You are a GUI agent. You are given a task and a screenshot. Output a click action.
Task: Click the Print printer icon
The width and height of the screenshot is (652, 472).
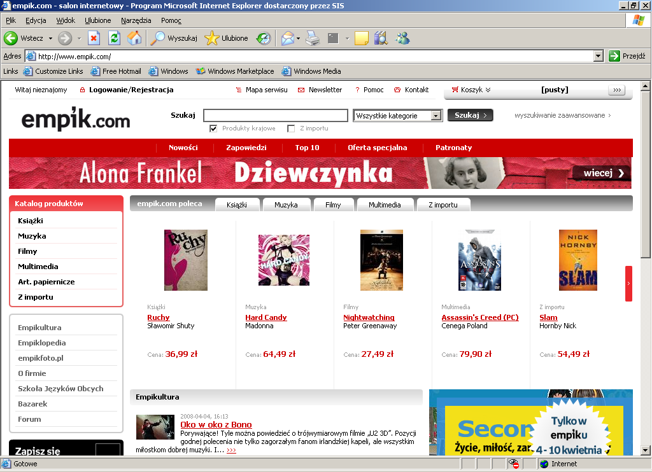tap(313, 38)
